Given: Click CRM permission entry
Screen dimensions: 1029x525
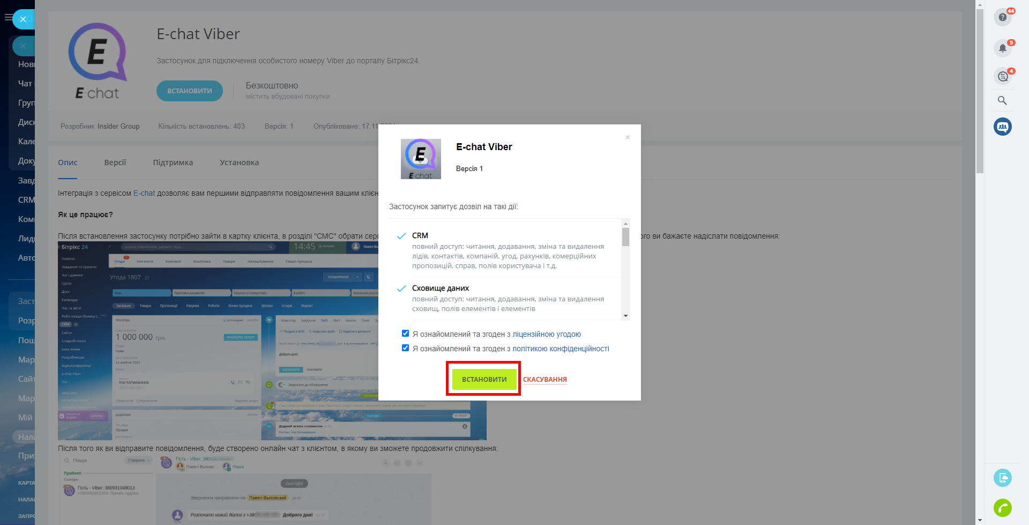Looking at the screenshot, I should pyautogui.click(x=508, y=250).
